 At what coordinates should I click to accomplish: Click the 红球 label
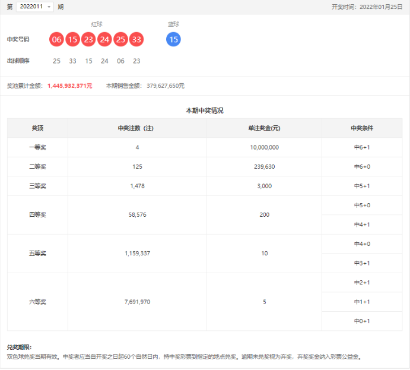click(97, 24)
